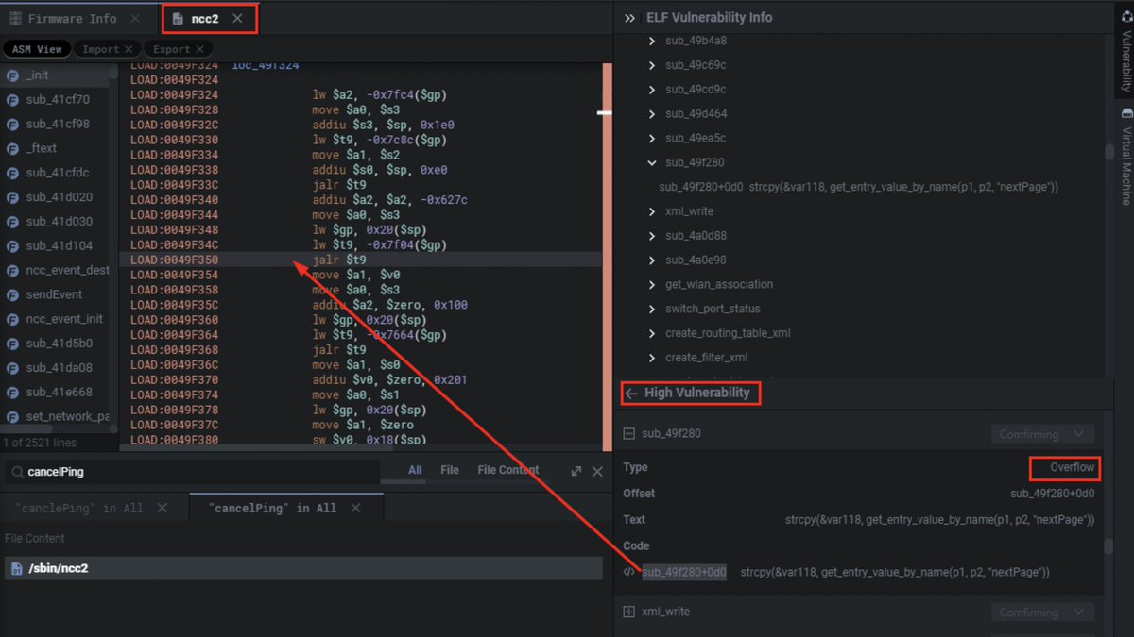Viewport: 1134px width, 637px height.
Task: Expand the xml_write vulnerability details
Action: 629,612
